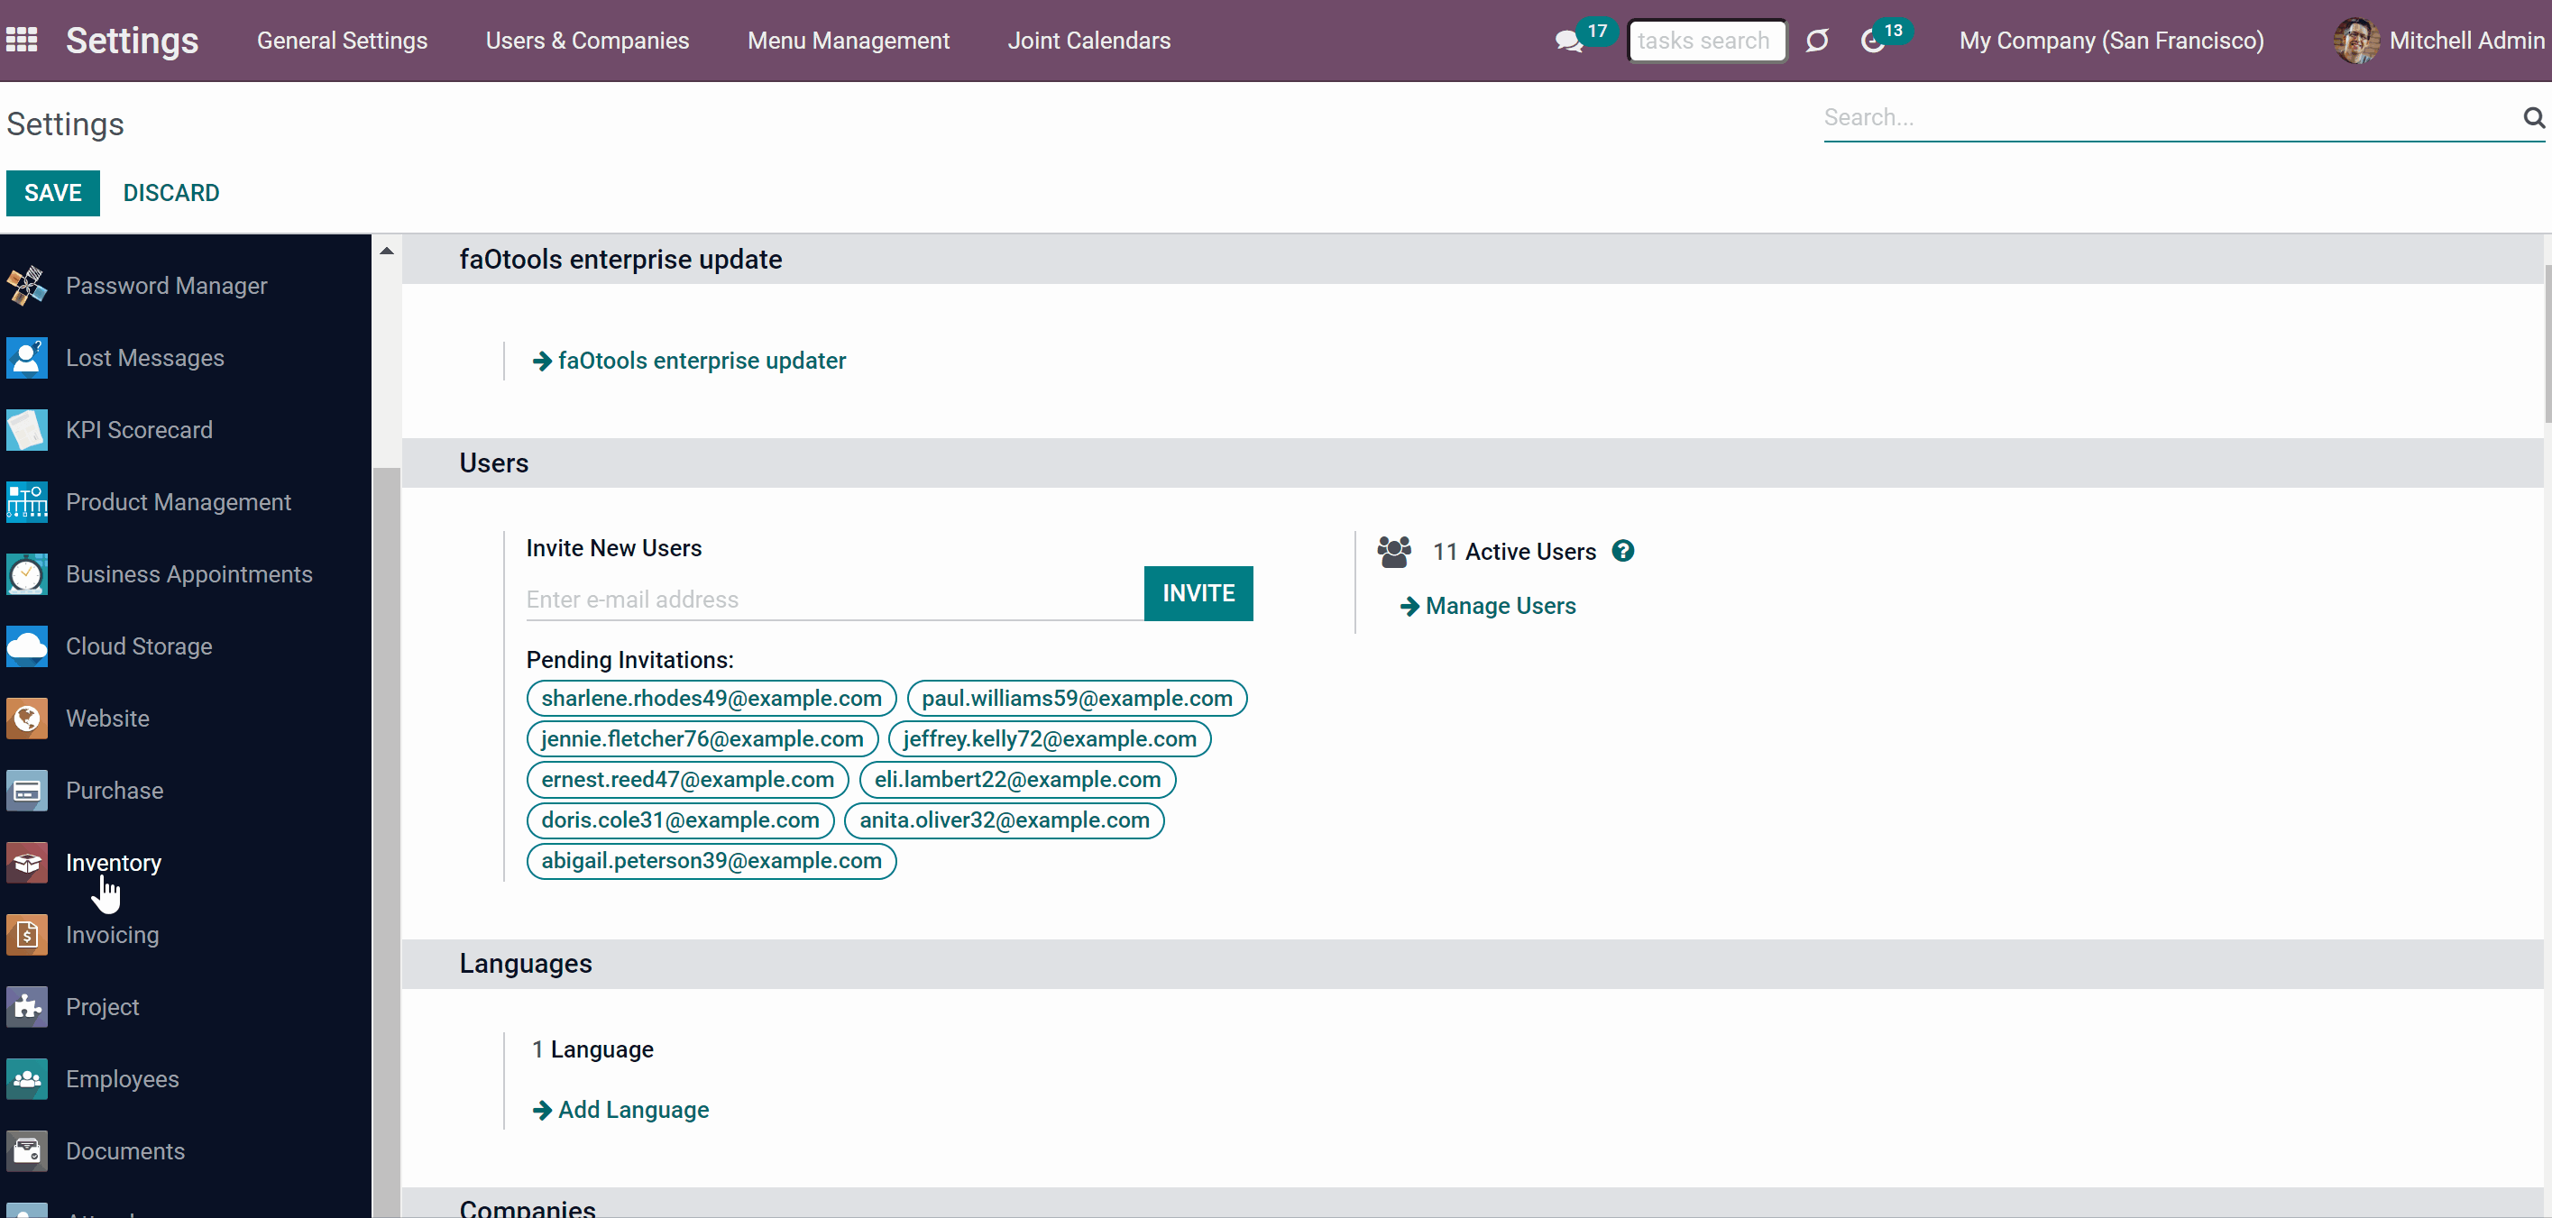The width and height of the screenshot is (2552, 1218).
Task: Open the conversations icon with 17 badge
Action: point(1568,41)
